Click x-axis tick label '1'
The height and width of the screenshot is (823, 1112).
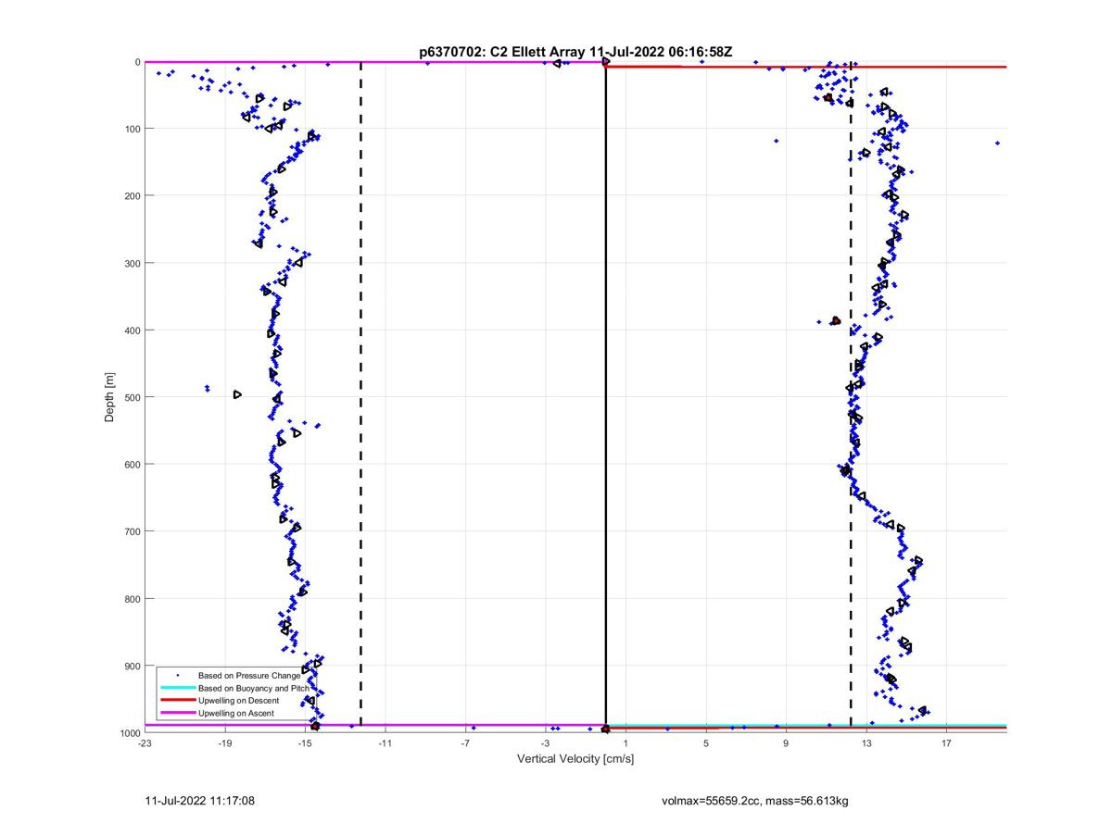coord(625,742)
